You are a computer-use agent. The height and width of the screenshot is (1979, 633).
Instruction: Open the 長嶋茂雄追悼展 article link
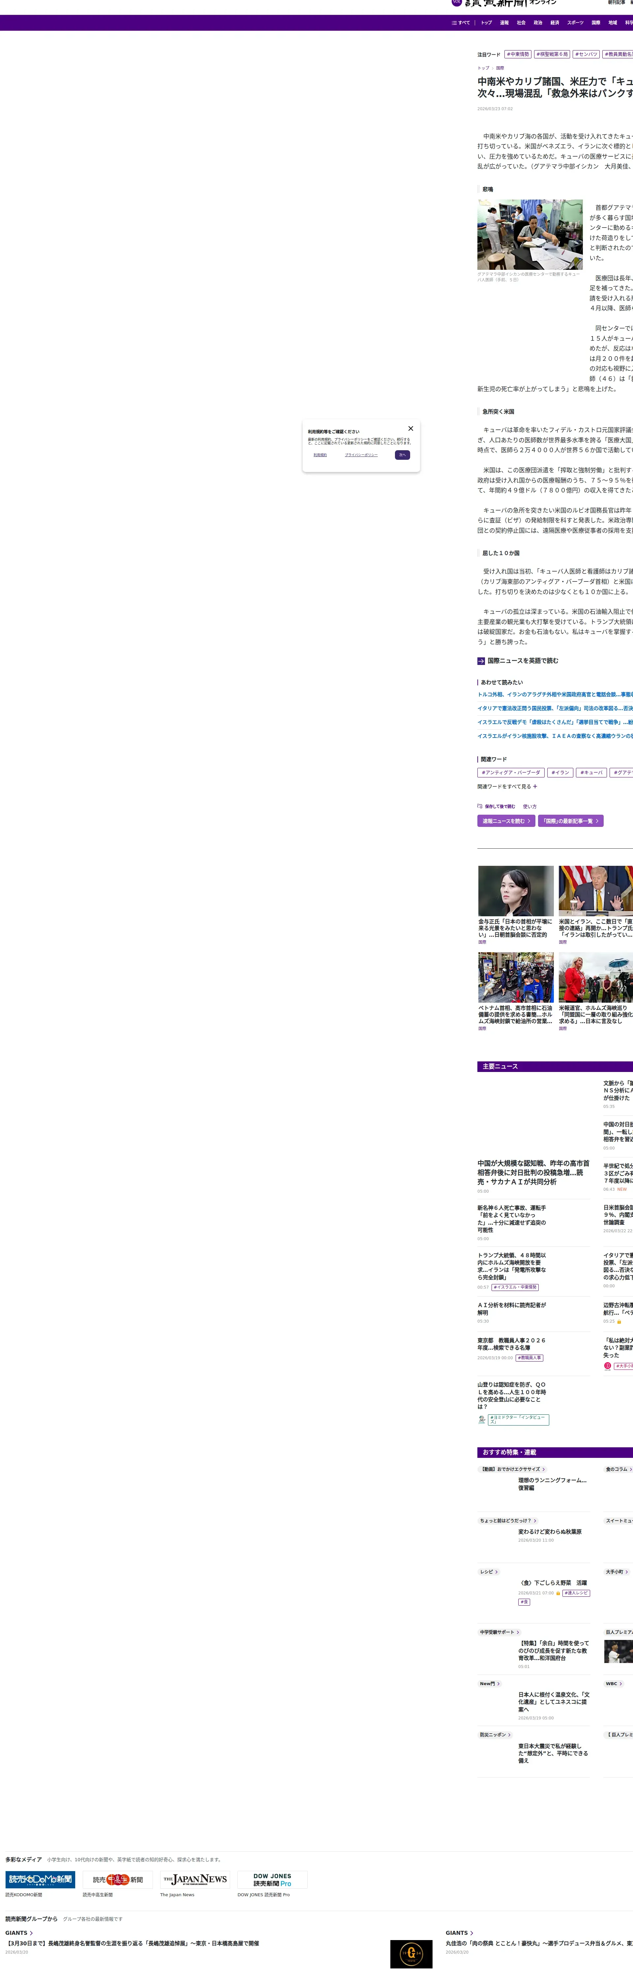[132, 1944]
